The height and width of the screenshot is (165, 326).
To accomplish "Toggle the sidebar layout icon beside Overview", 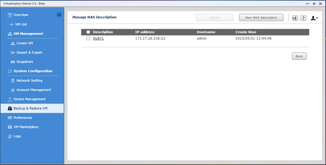I will pyautogui.click(x=59, y=14).
